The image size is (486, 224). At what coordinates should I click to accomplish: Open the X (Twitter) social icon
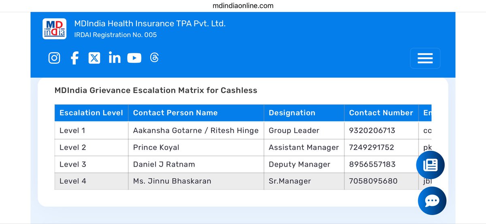pyautogui.click(x=94, y=58)
